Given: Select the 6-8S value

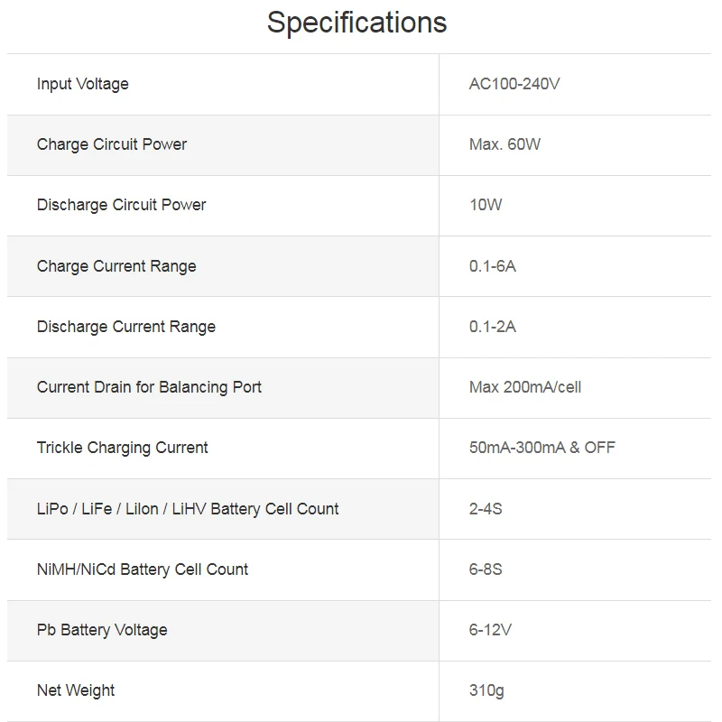Looking at the screenshot, I should [x=486, y=569].
